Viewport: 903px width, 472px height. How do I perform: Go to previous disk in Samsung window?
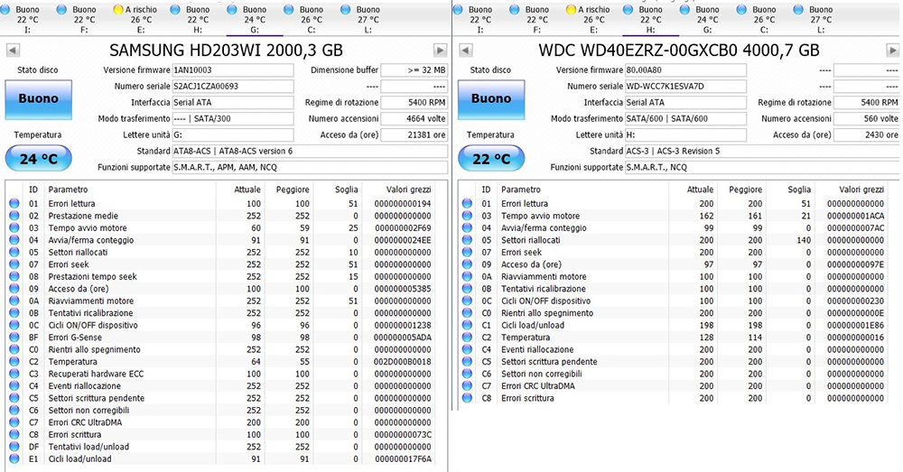click(14, 50)
